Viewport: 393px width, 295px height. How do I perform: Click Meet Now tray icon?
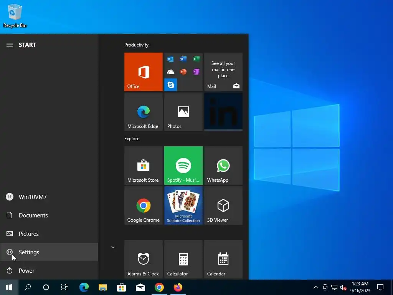[325, 287]
